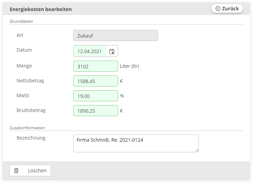Click the Bruttobetrag field showing 1890,25

(96, 111)
